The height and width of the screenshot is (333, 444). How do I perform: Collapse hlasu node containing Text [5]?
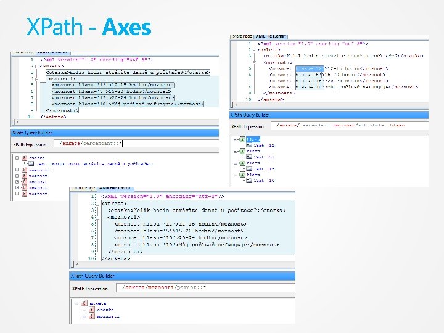point(236,151)
